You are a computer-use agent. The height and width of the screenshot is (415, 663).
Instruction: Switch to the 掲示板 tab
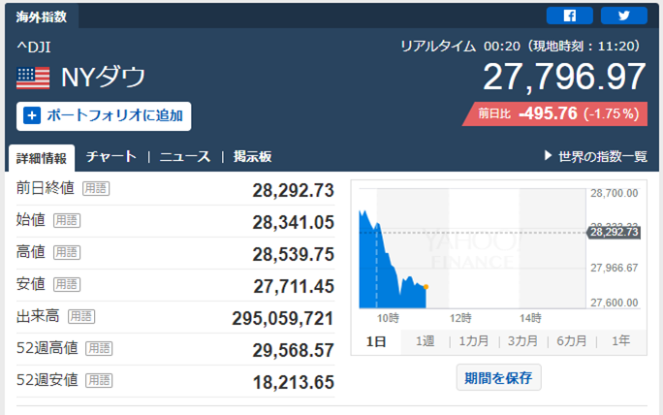pos(252,156)
